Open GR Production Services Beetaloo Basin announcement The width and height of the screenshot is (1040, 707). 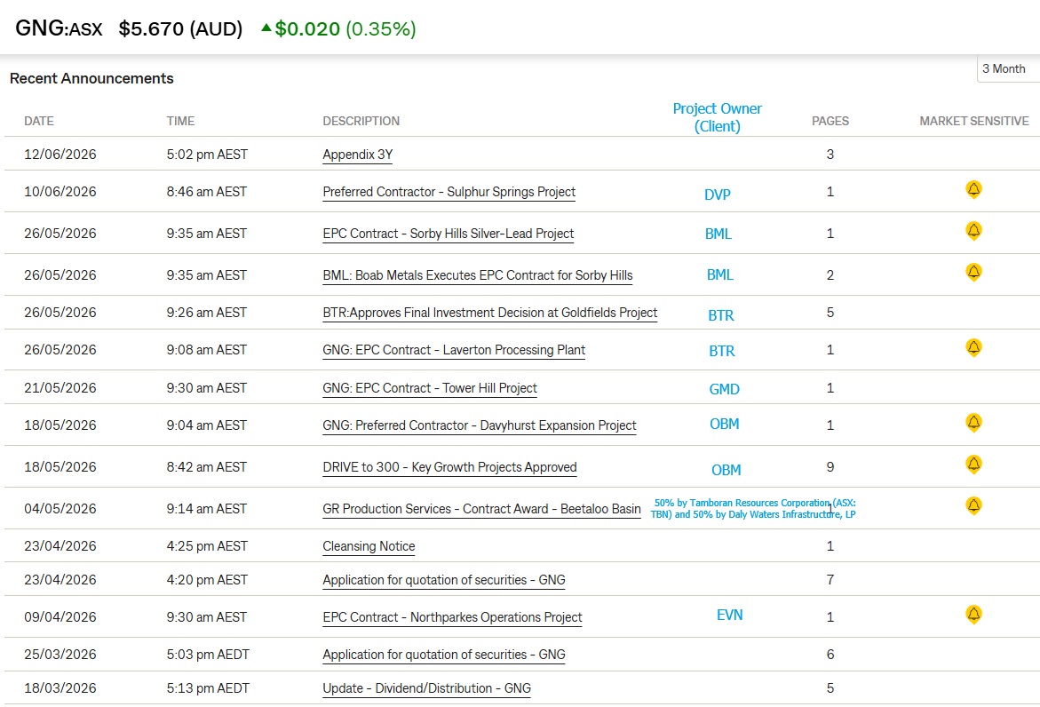(481, 509)
